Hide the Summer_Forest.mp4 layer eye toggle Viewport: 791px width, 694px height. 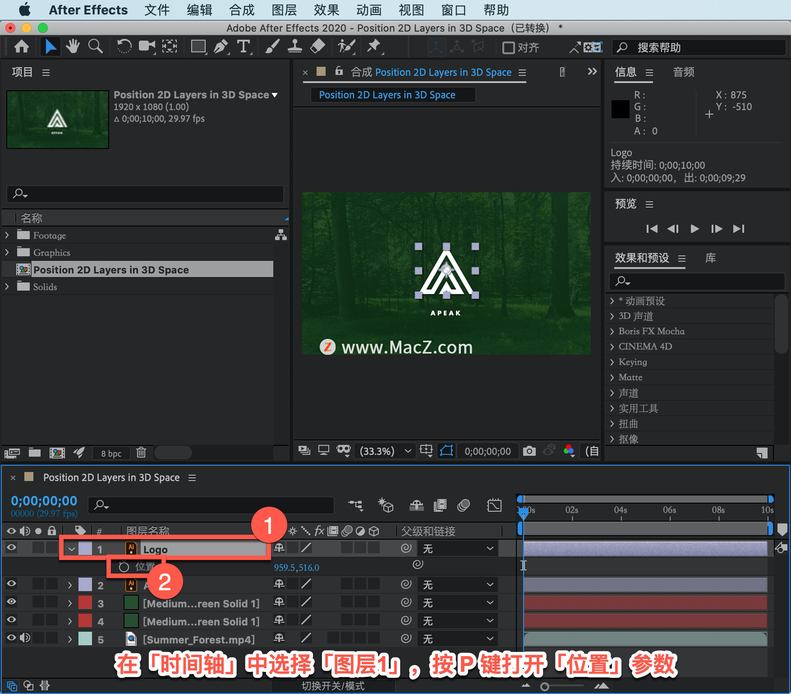(x=11, y=638)
